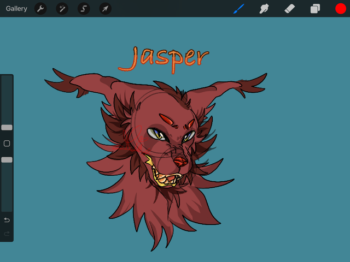Click the brush opacity slider handle
The image size is (350, 262).
click(x=7, y=160)
